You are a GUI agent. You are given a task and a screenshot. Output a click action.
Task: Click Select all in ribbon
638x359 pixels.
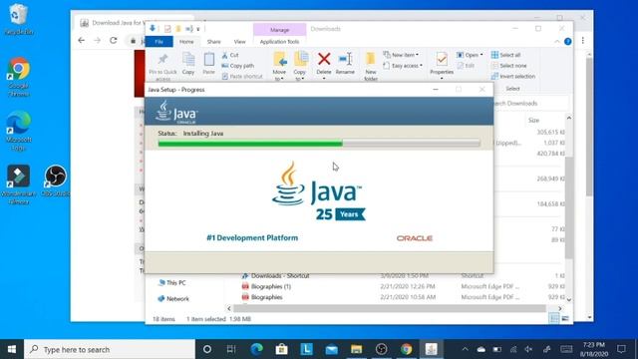[x=505, y=55]
